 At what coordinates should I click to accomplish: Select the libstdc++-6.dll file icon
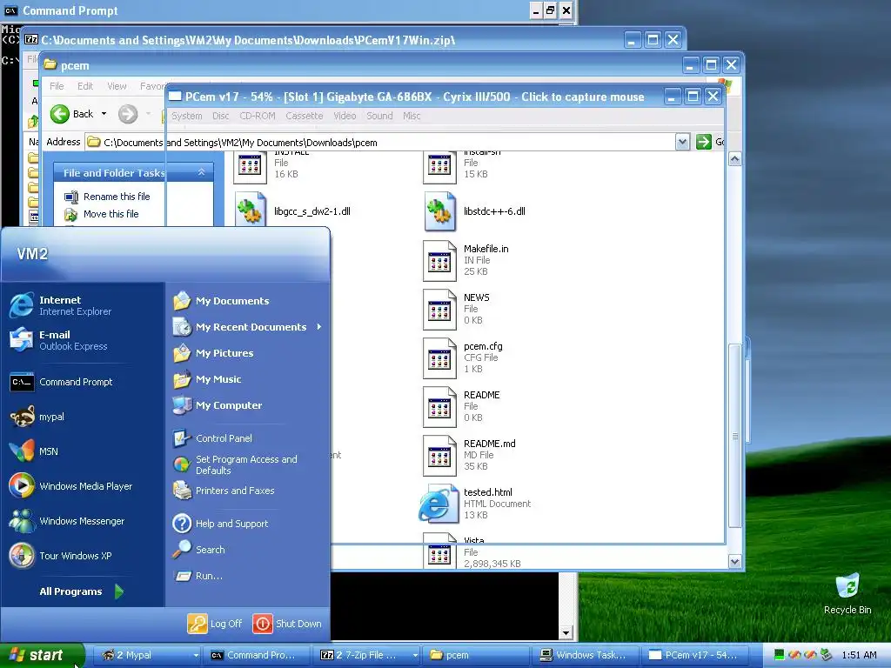tap(439, 210)
